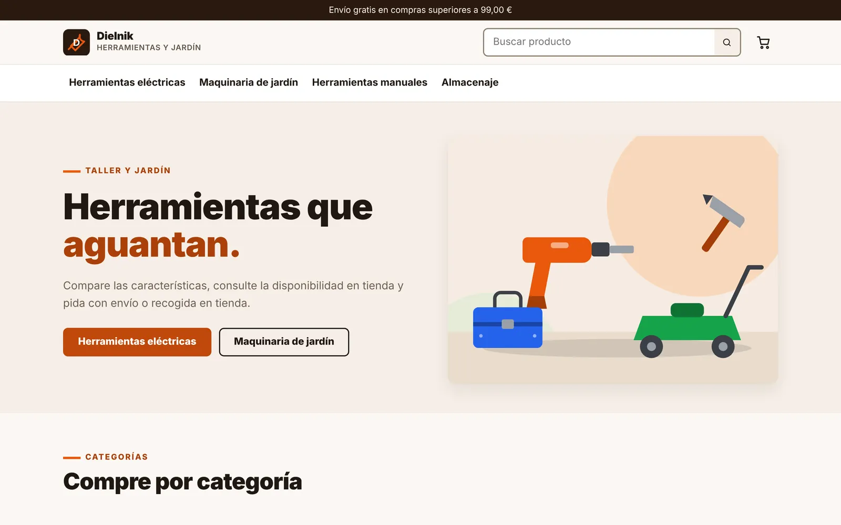The image size is (841, 525).
Task: Click the orange Herramientas eléctricas button
Action: [137, 342]
